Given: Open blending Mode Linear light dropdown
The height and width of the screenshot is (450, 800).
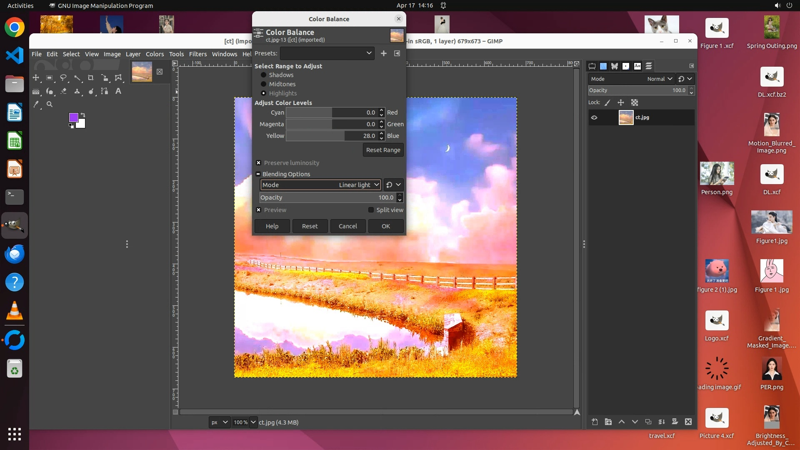Looking at the screenshot, I should 320,185.
